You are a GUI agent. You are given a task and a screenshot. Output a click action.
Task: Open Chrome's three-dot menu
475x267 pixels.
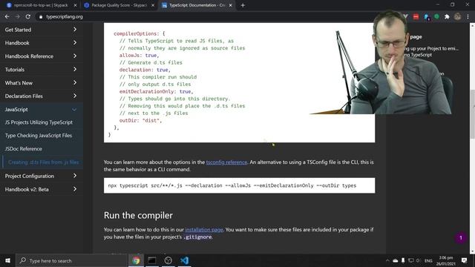(x=468, y=17)
